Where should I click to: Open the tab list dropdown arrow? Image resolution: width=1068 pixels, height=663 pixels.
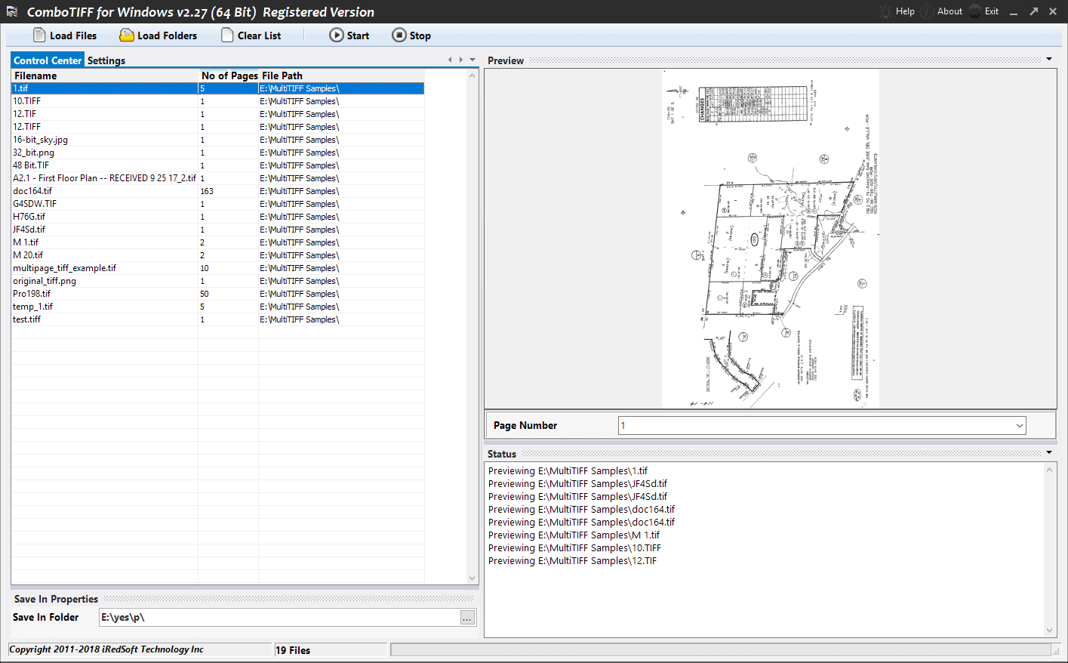coord(472,60)
